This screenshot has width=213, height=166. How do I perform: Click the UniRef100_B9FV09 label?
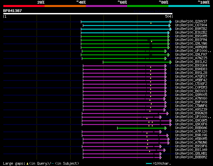tap(191, 102)
